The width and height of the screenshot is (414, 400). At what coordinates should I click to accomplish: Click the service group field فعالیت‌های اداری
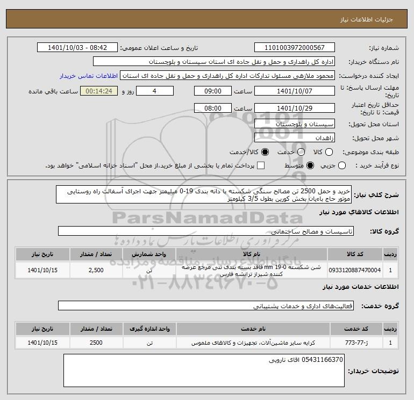pos(206,306)
